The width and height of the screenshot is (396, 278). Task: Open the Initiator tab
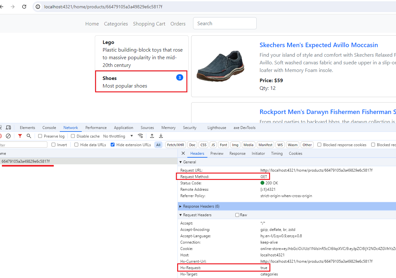pyautogui.click(x=258, y=153)
